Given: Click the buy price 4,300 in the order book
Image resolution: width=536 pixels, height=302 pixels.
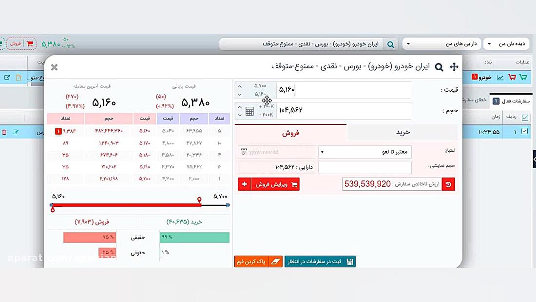Looking at the screenshot, I should [x=168, y=179].
